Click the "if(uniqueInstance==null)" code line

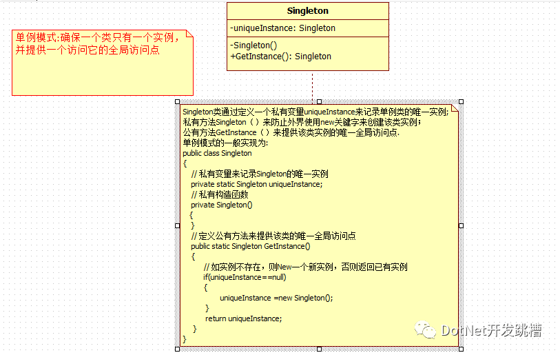pos(244,277)
